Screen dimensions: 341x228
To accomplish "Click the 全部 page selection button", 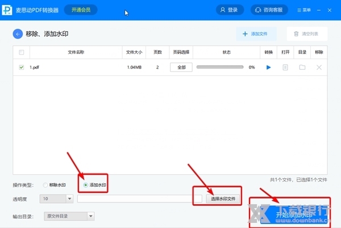I will [x=181, y=67].
